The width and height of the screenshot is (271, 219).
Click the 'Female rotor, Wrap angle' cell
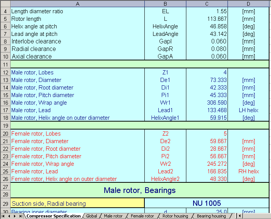77,164
